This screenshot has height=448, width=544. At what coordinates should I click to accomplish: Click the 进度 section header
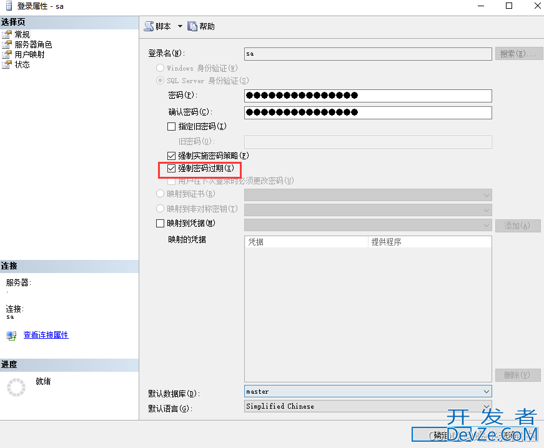(x=69, y=365)
